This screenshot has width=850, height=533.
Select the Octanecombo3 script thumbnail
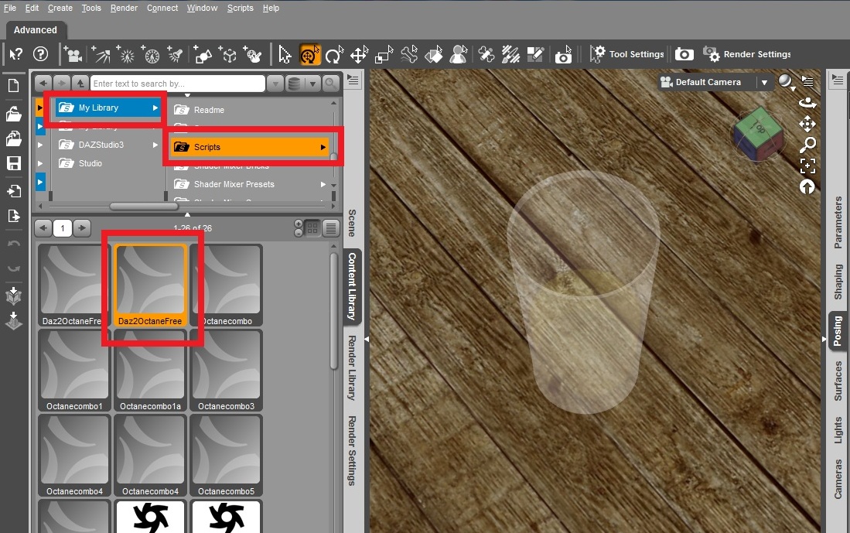226,371
